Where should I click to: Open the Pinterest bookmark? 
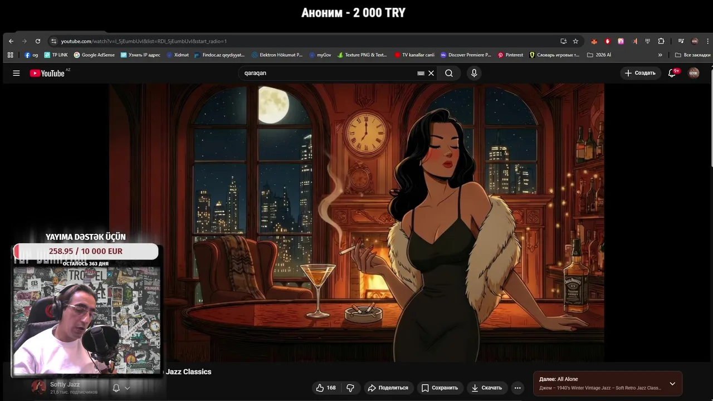[510, 55]
